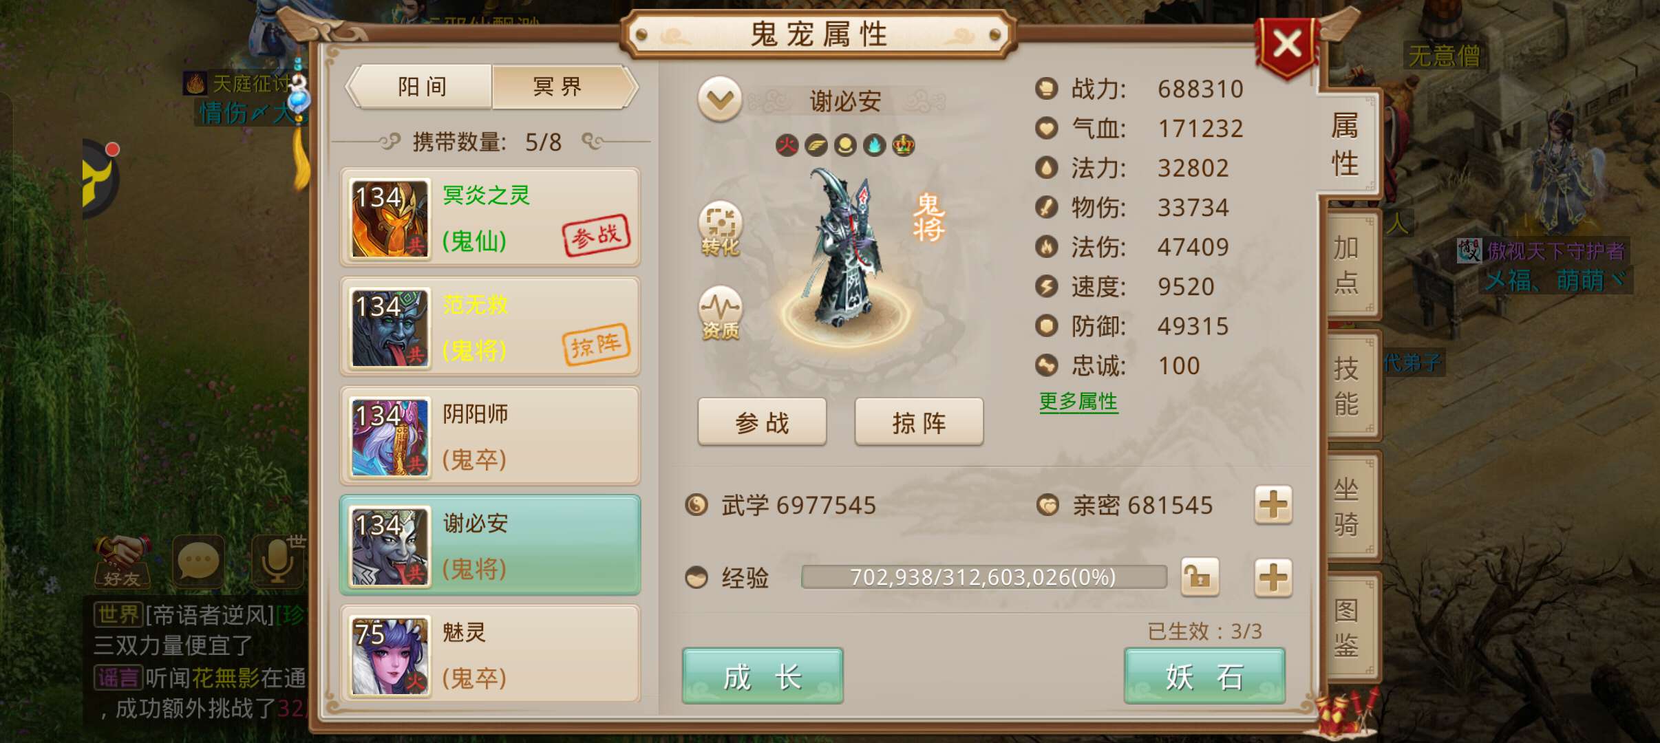The image size is (1660, 743).
Task: Click the experience lock icon
Action: [1200, 577]
